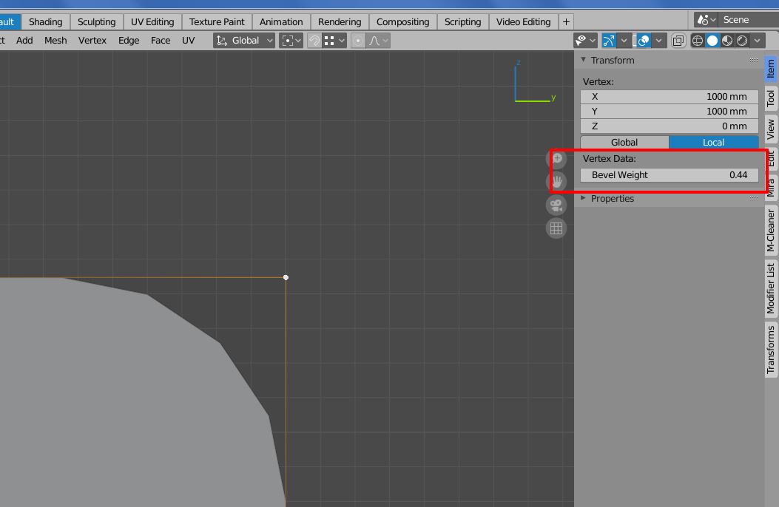
Task: Open the pivot point dropdown
Action: pyautogui.click(x=291, y=41)
